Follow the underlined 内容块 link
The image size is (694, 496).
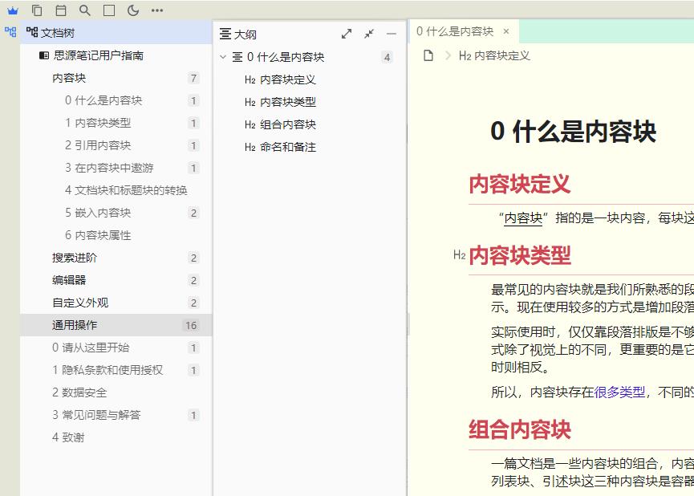(523, 218)
